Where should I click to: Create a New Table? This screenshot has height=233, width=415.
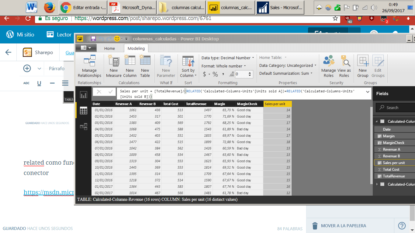(145, 67)
